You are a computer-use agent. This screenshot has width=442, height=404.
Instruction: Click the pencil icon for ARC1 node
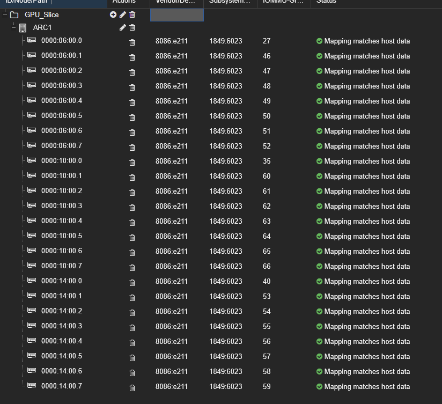(x=123, y=27)
